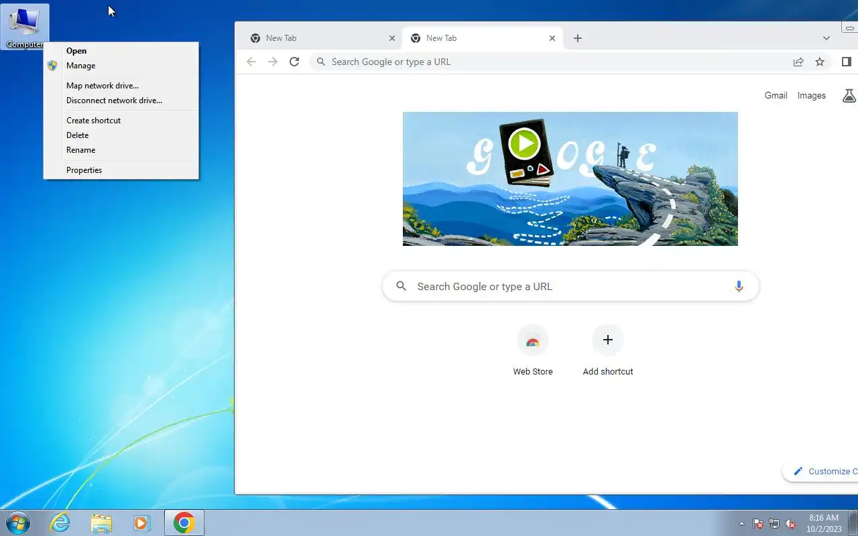Close the second active New Tab
This screenshot has height=536, width=858.
pos(552,38)
